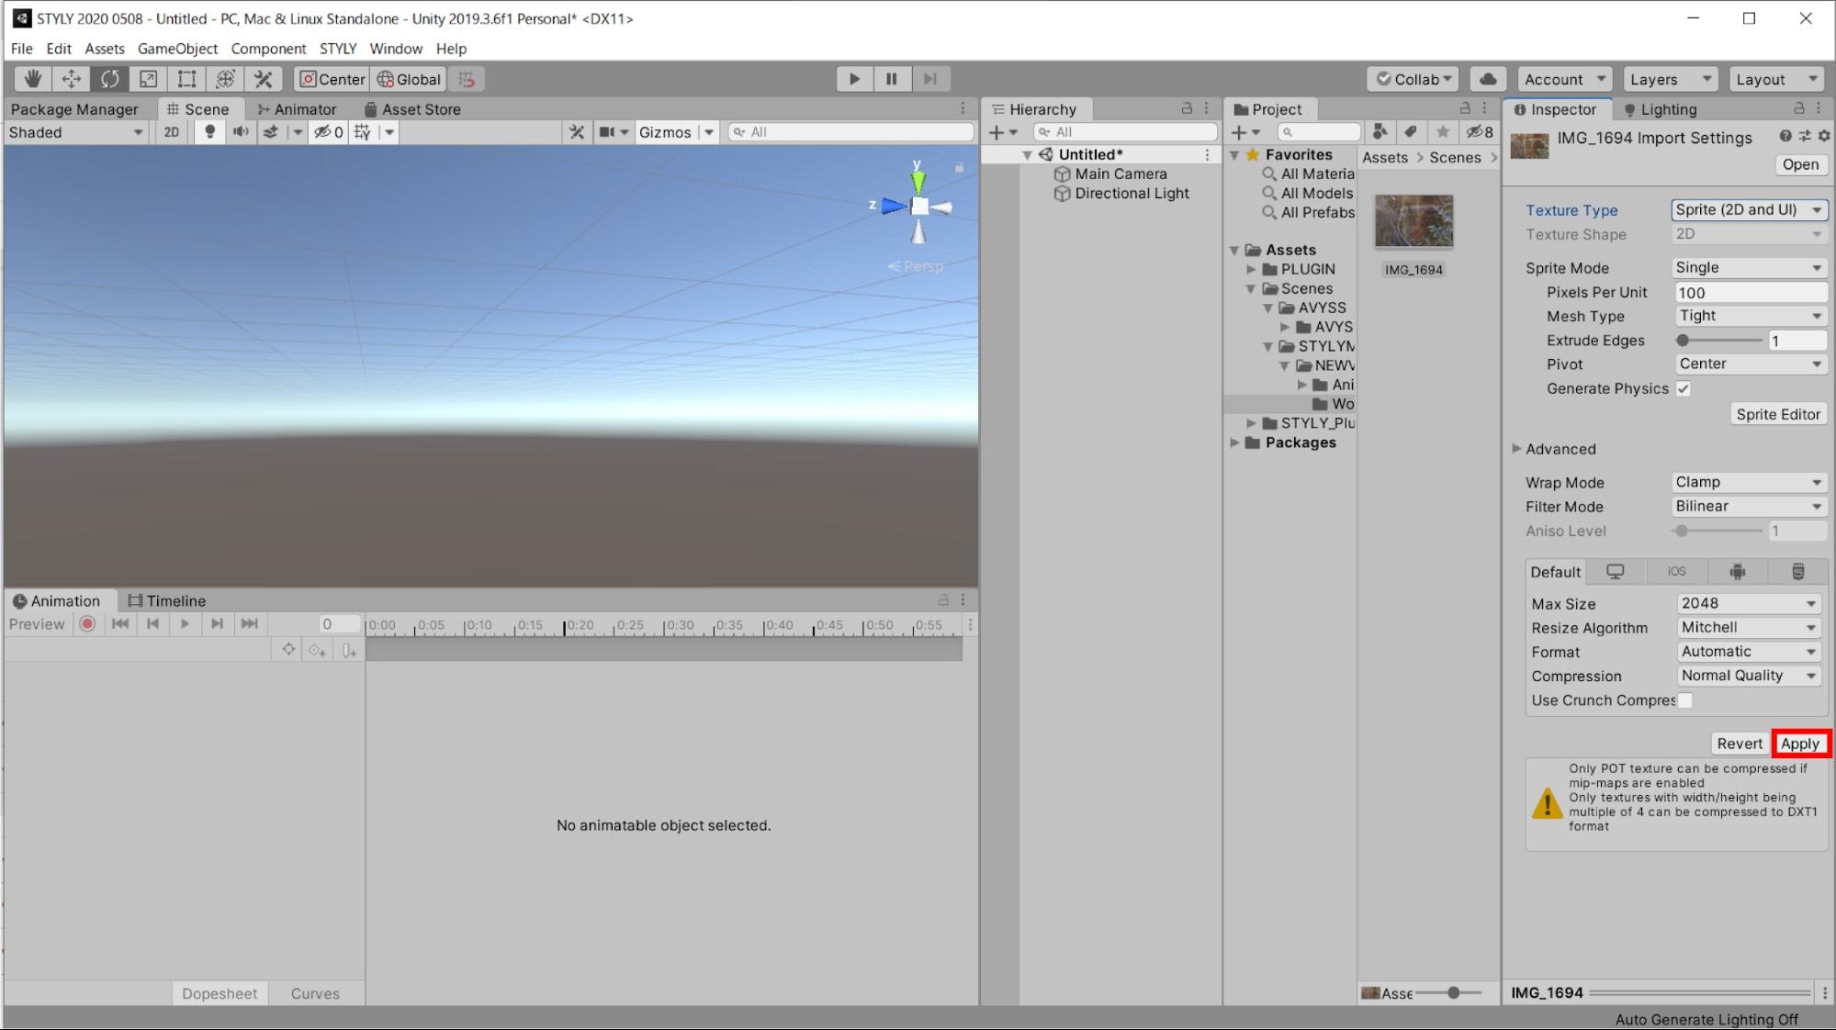Image resolution: width=1836 pixels, height=1030 pixels.
Task: Open cloud services icon
Action: [x=1488, y=79]
